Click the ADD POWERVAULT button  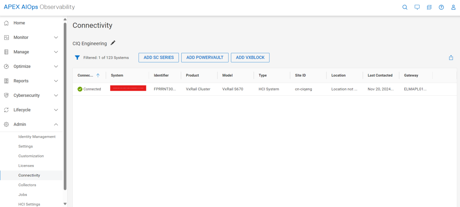pyautogui.click(x=205, y=58)
